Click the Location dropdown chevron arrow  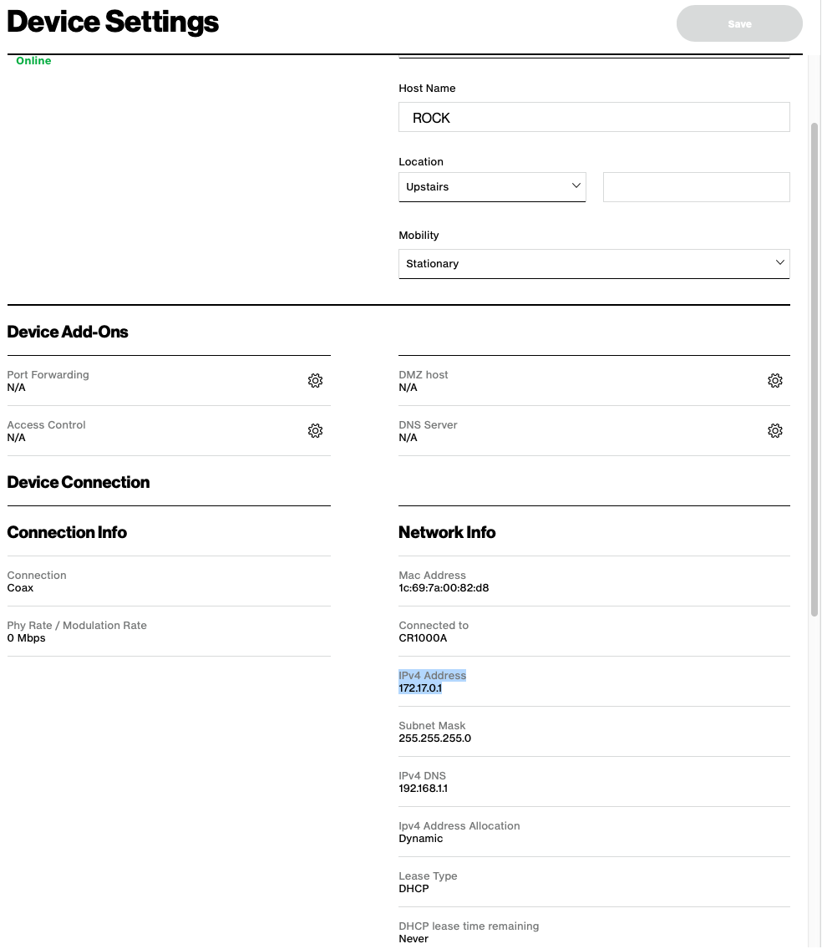(x=576, y=186)
